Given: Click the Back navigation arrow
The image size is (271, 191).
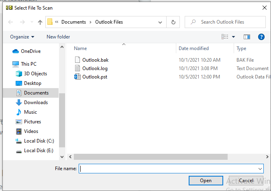Looking at the screenshot, I should [x=10, y=22].
